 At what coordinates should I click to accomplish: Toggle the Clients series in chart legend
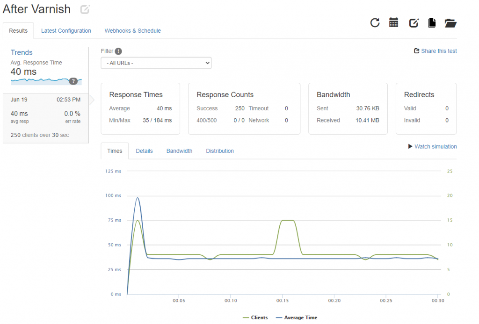[255, 317]
